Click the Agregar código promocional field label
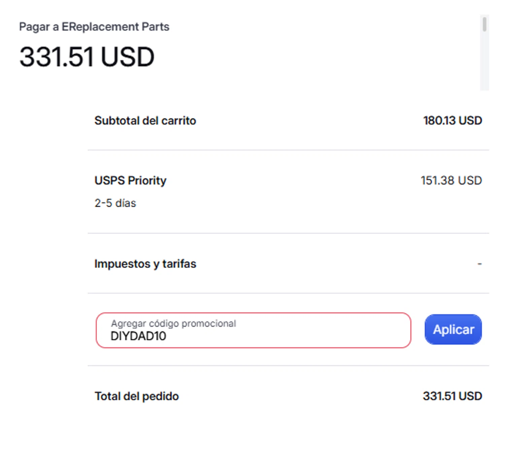 (173, 324)
